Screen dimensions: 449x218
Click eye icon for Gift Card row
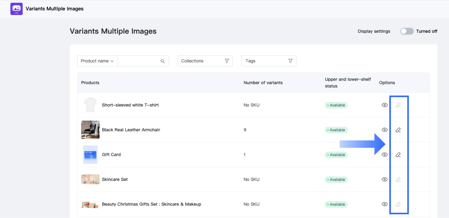point(385,155)
